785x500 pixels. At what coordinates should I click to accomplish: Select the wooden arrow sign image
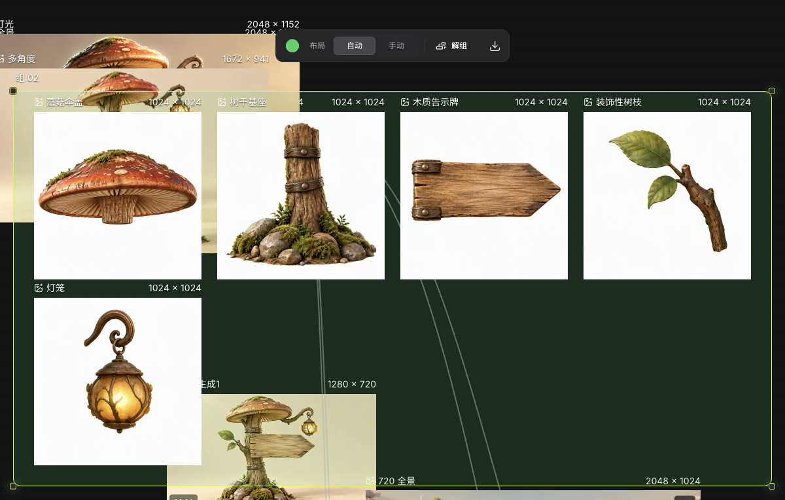click(484, 196)
